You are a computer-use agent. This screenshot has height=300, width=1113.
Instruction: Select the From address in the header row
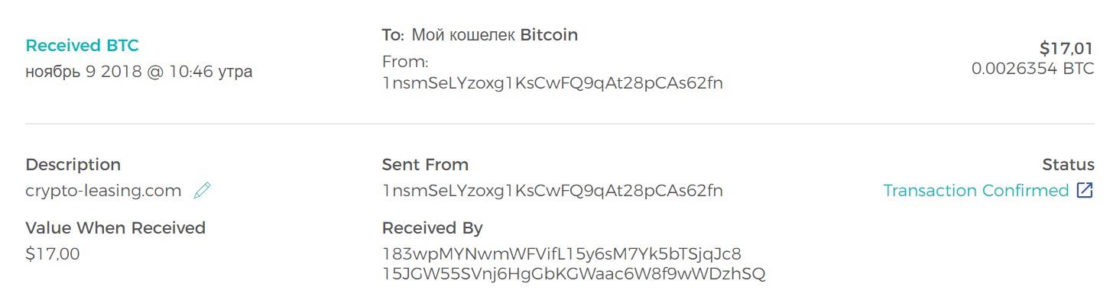click(x=553, y=83)
